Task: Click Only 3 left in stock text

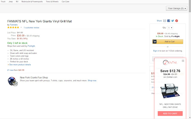Action: (18, 43)
